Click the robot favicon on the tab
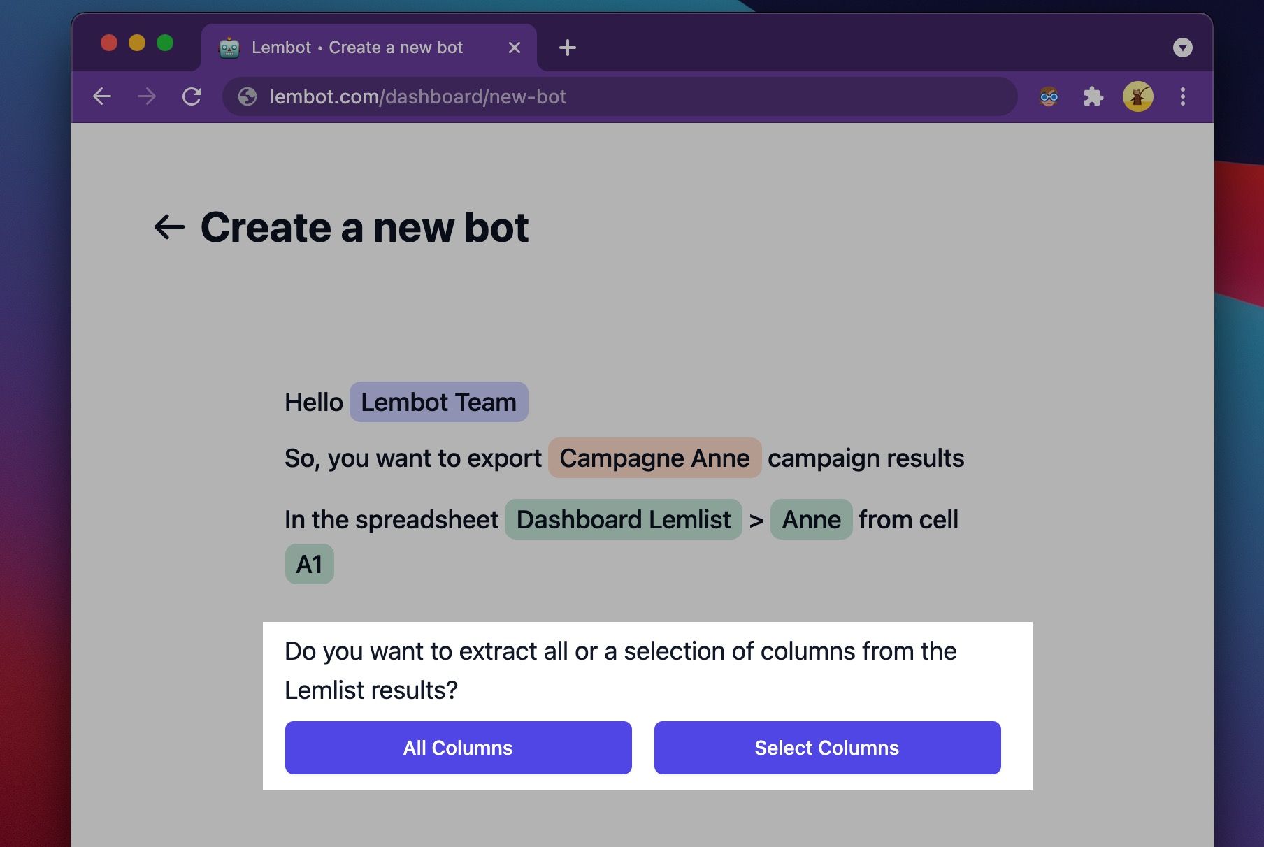 click(x=229, y=48)
